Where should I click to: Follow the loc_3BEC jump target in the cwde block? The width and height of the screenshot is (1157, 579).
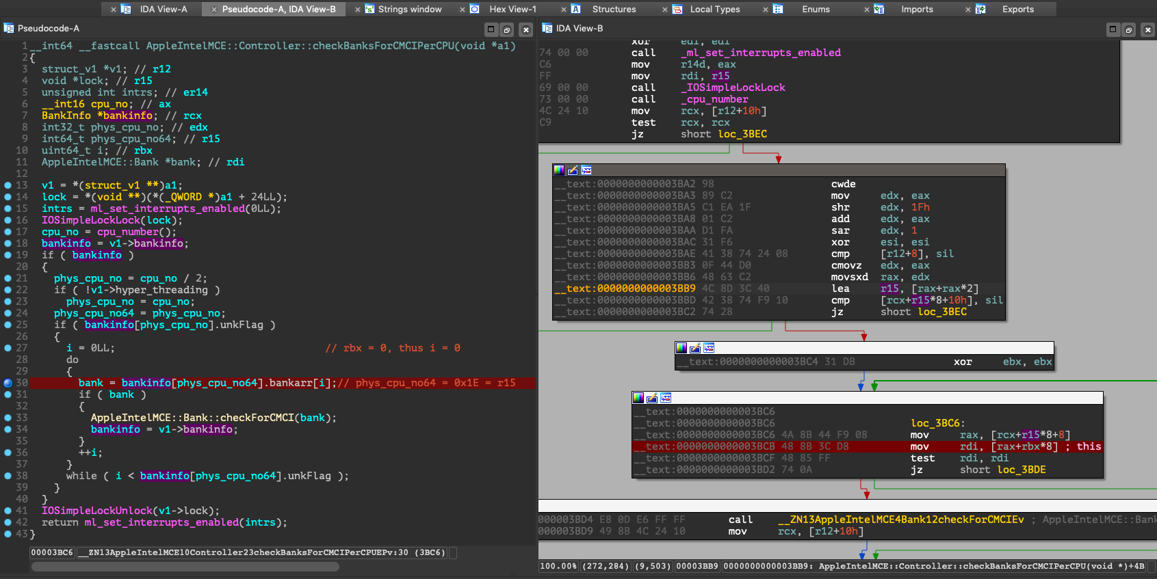coord(941,312)
